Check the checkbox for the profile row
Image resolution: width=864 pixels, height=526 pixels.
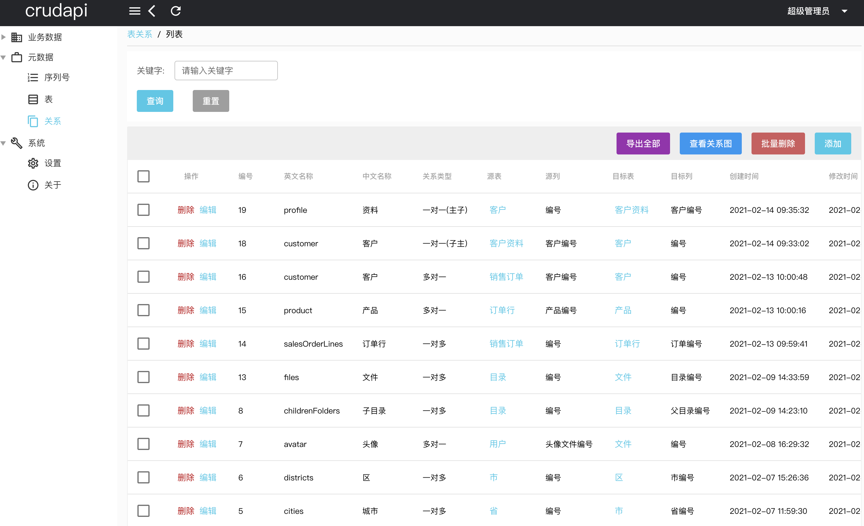coord(143,210)
